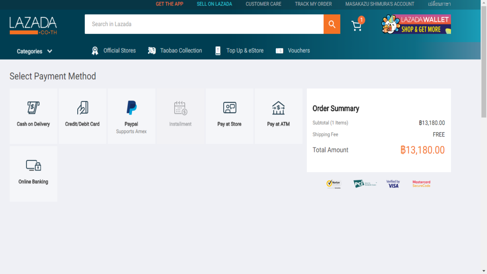This screenshot has height=274, width=487.
Task: Click the Taobao Collection icon
Action: pos(152,51)
